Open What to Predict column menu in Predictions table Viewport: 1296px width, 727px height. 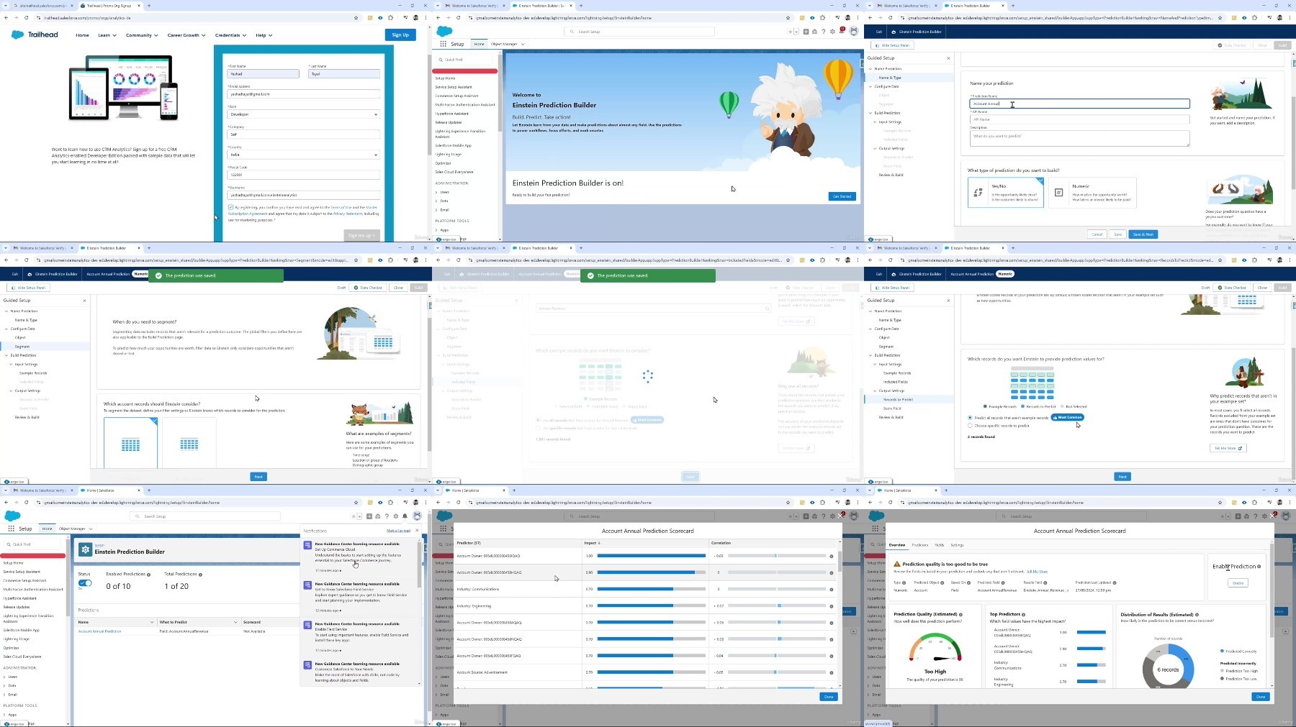[235, 622]
